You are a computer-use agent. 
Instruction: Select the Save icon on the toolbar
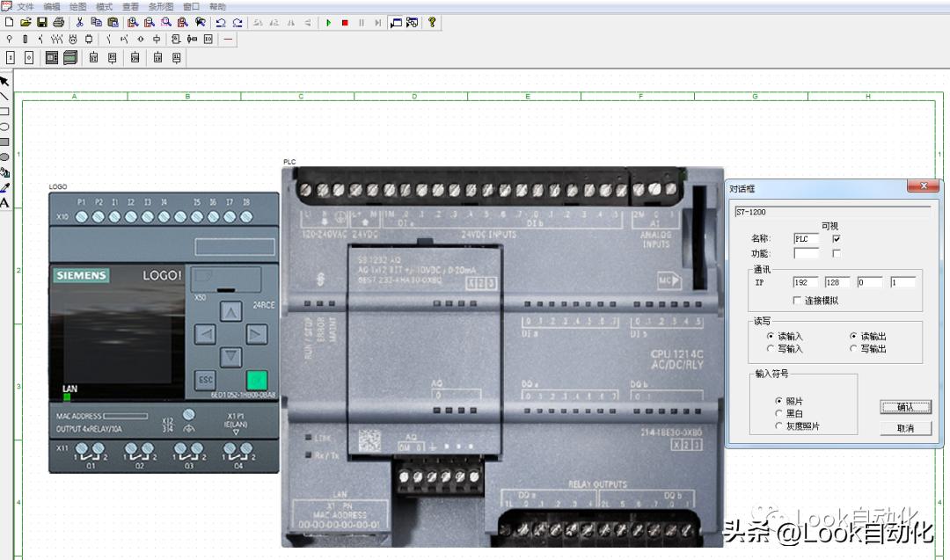(x=41, y=22)
